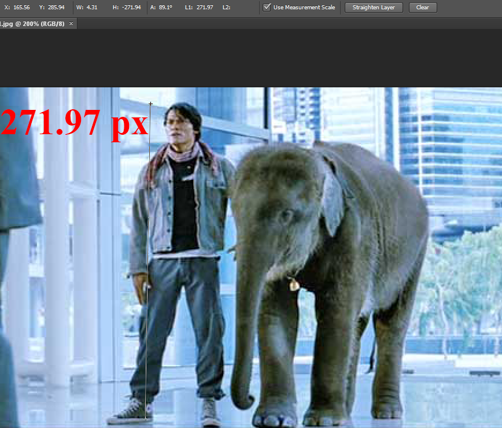Viewport: 502px width, 428px height.
Task: Enable the Use Measurement Scale checkbox
Action: [x=267, y=8]
